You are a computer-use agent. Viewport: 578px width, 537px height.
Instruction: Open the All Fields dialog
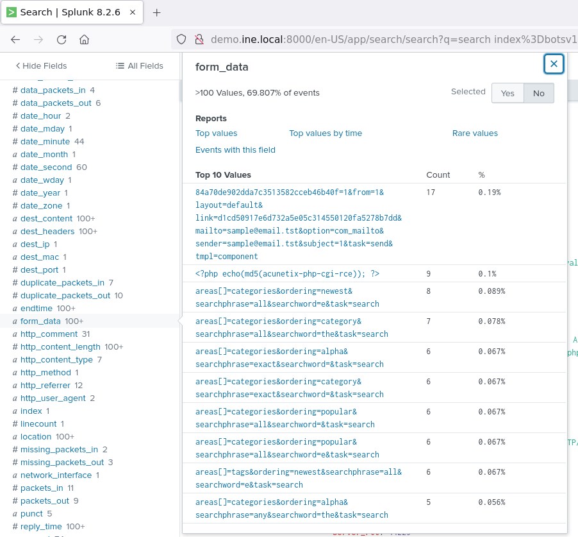[x=139, y=65]
